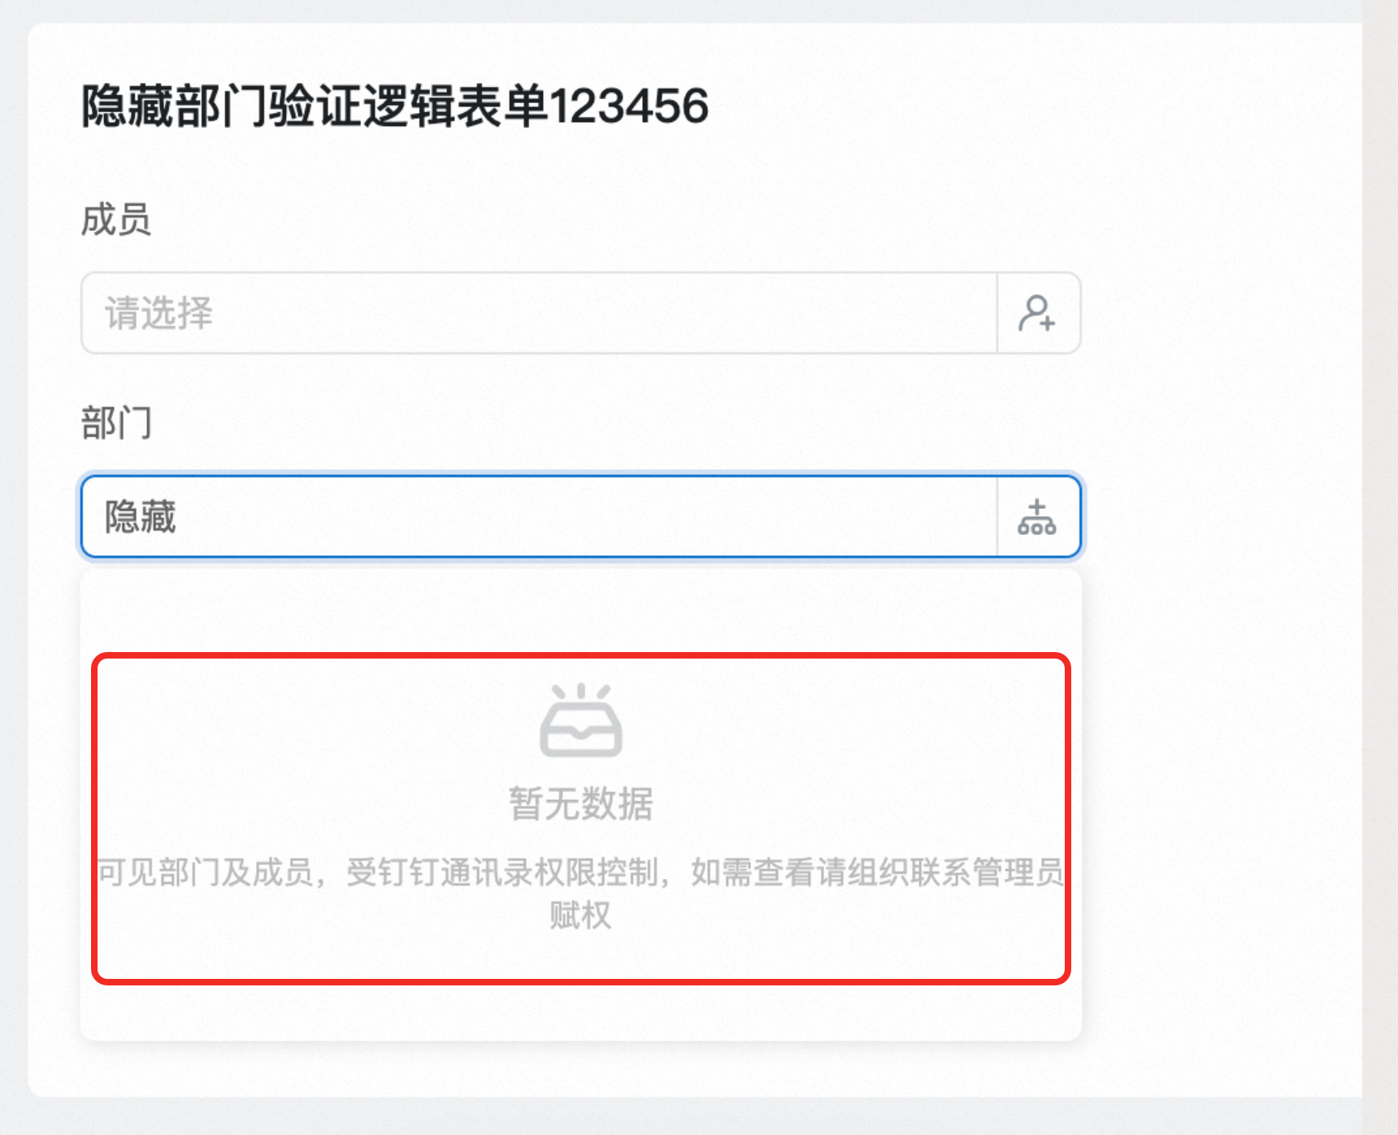Click the "成员" field label
Image resolution: width=1398 pixels, height=1135 pixels.
pos(116,220)
